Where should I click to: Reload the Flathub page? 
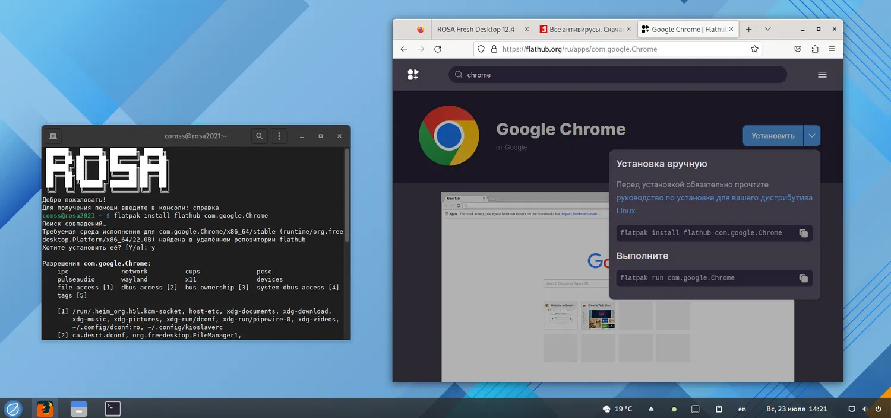pyautogui.click(x=438, y=49)
